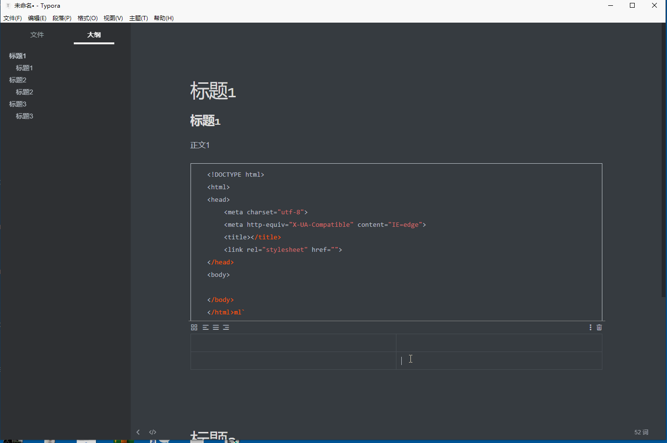This screenshot has width=667, height=443.
Task: Open the 52 词 word count
Action: (641, 432)
